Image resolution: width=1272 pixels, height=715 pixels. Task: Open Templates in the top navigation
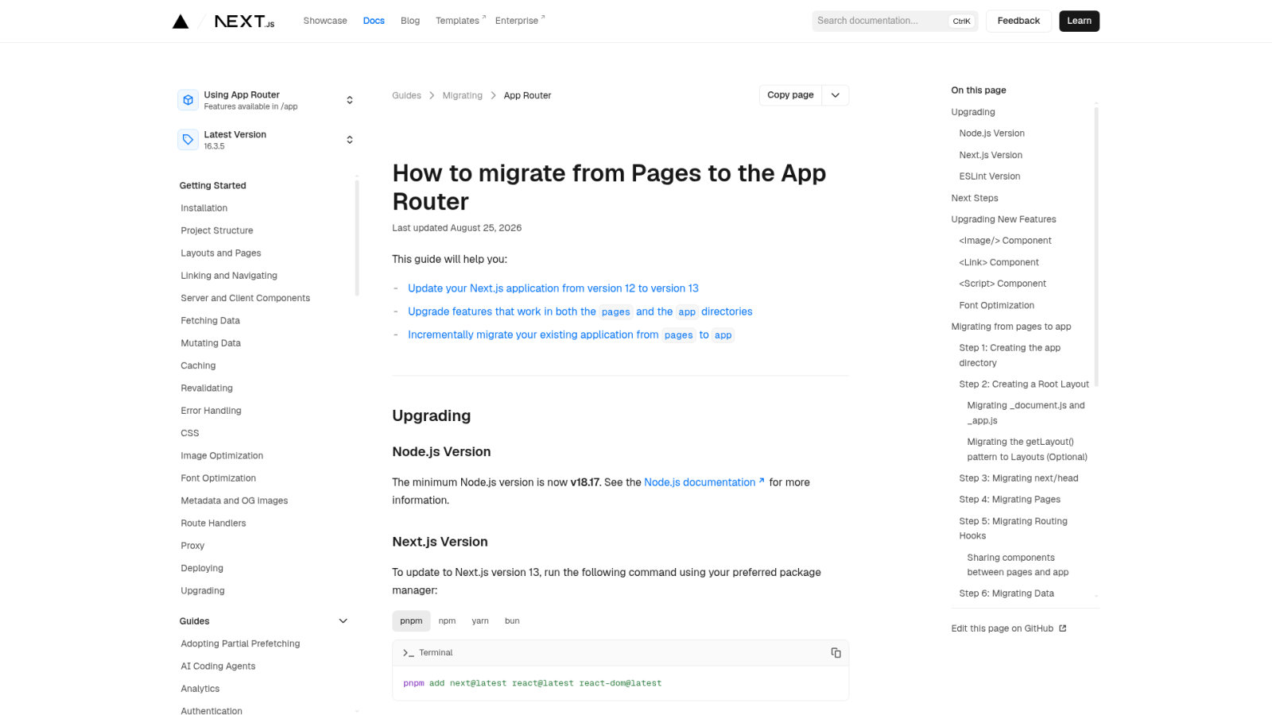click(x=460, y=21)
